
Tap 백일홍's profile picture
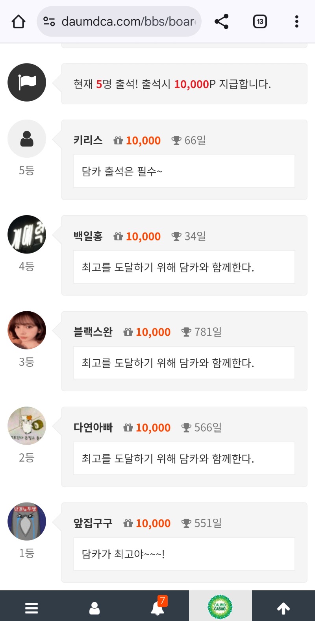27,235
